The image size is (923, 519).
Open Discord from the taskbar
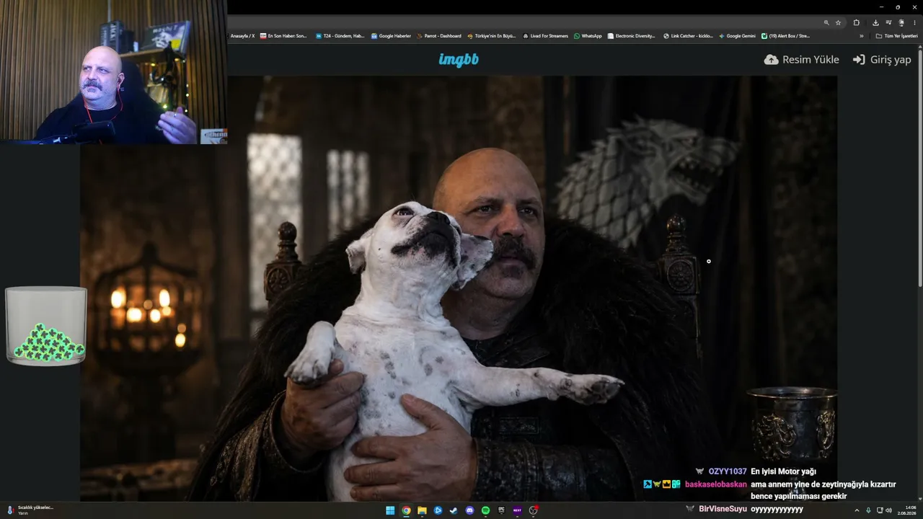click(469, 510)
